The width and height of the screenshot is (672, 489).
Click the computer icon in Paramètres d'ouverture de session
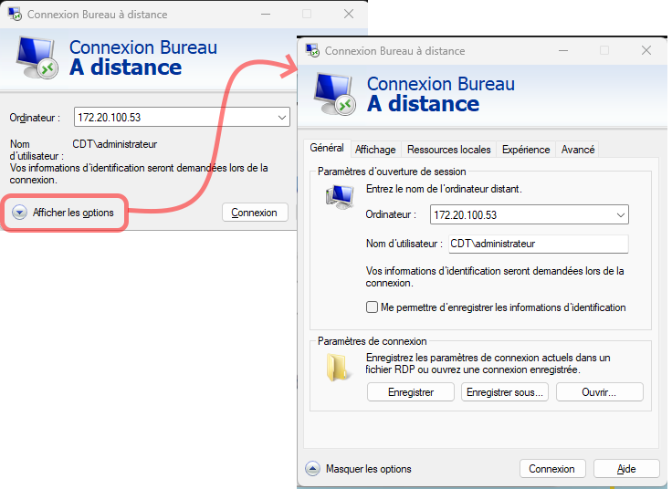coord(340,196)
